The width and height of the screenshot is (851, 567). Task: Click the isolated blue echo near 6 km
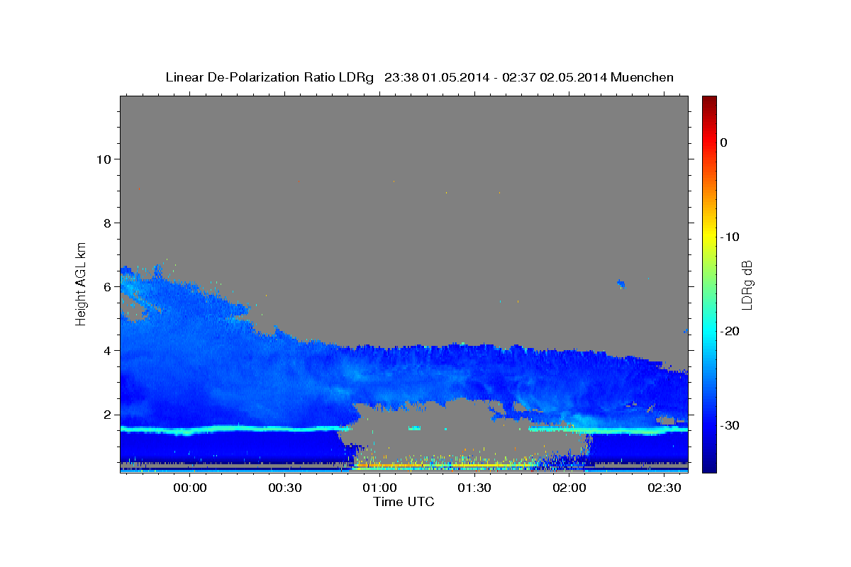621,284
